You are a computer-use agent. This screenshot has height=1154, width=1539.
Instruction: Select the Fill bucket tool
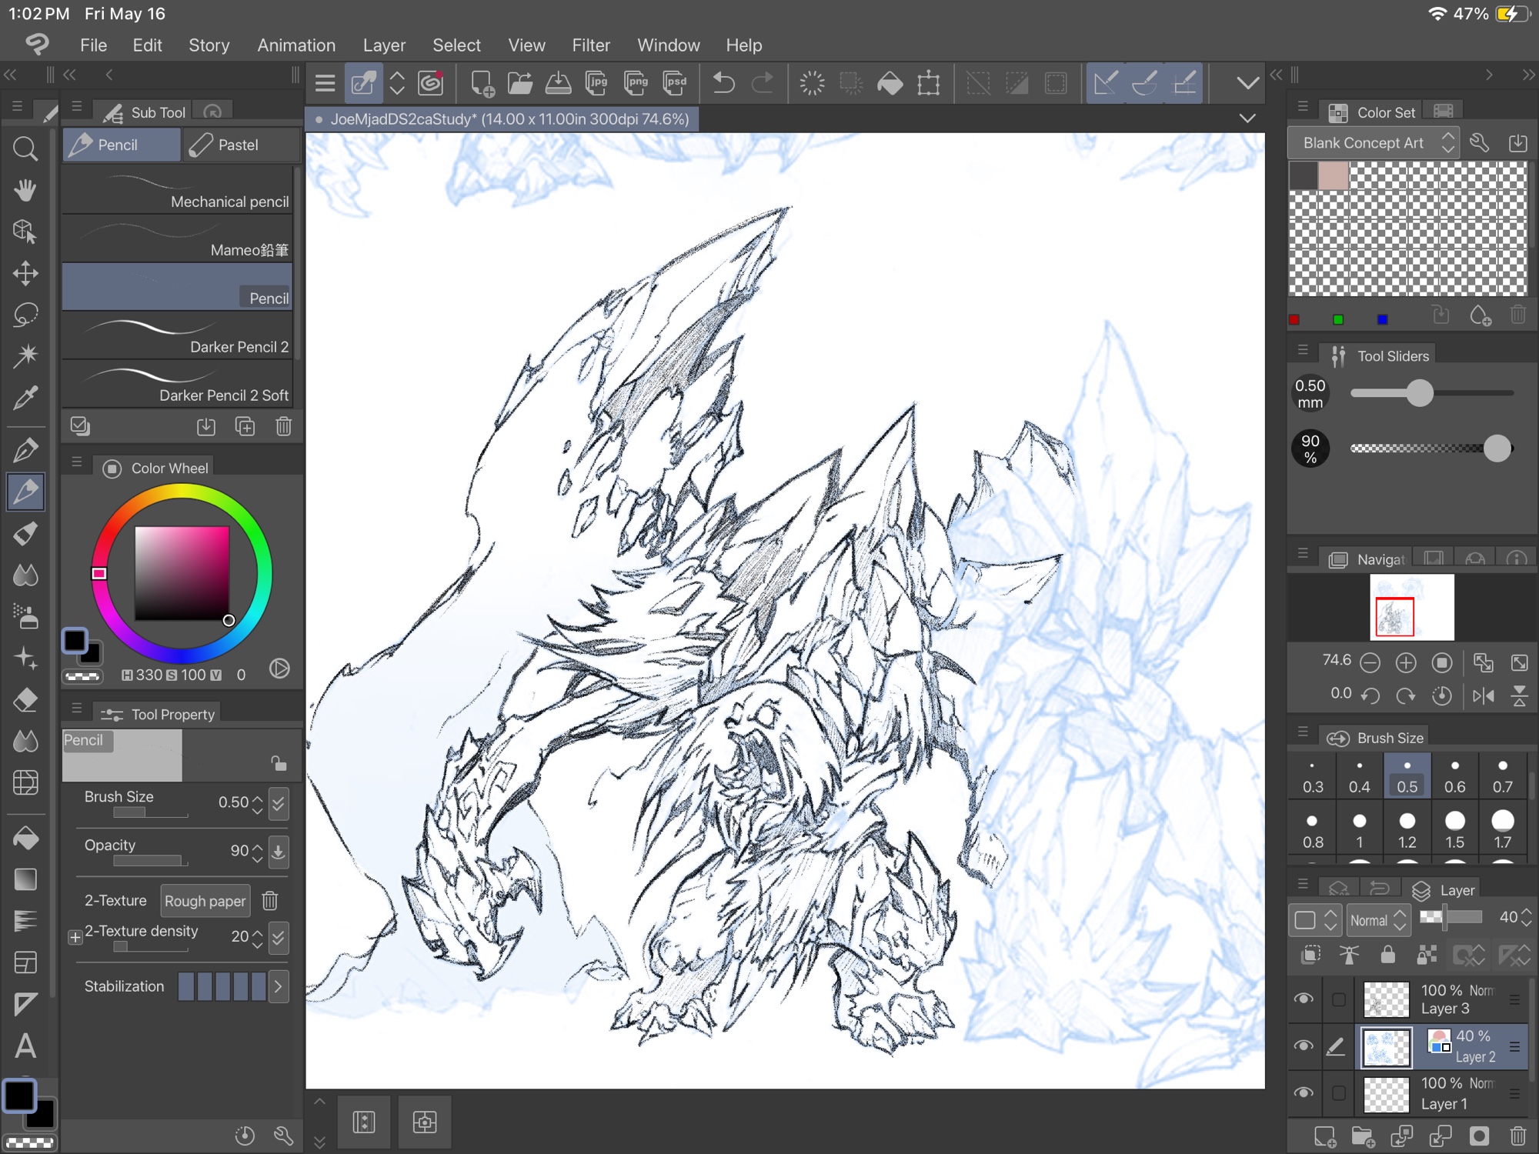[x=25, y=838]
